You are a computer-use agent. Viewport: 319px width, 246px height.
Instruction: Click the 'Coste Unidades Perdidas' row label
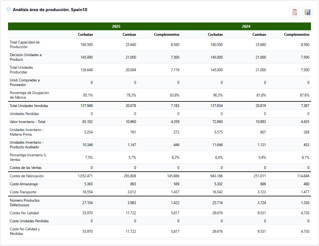(x=29, y=221)
